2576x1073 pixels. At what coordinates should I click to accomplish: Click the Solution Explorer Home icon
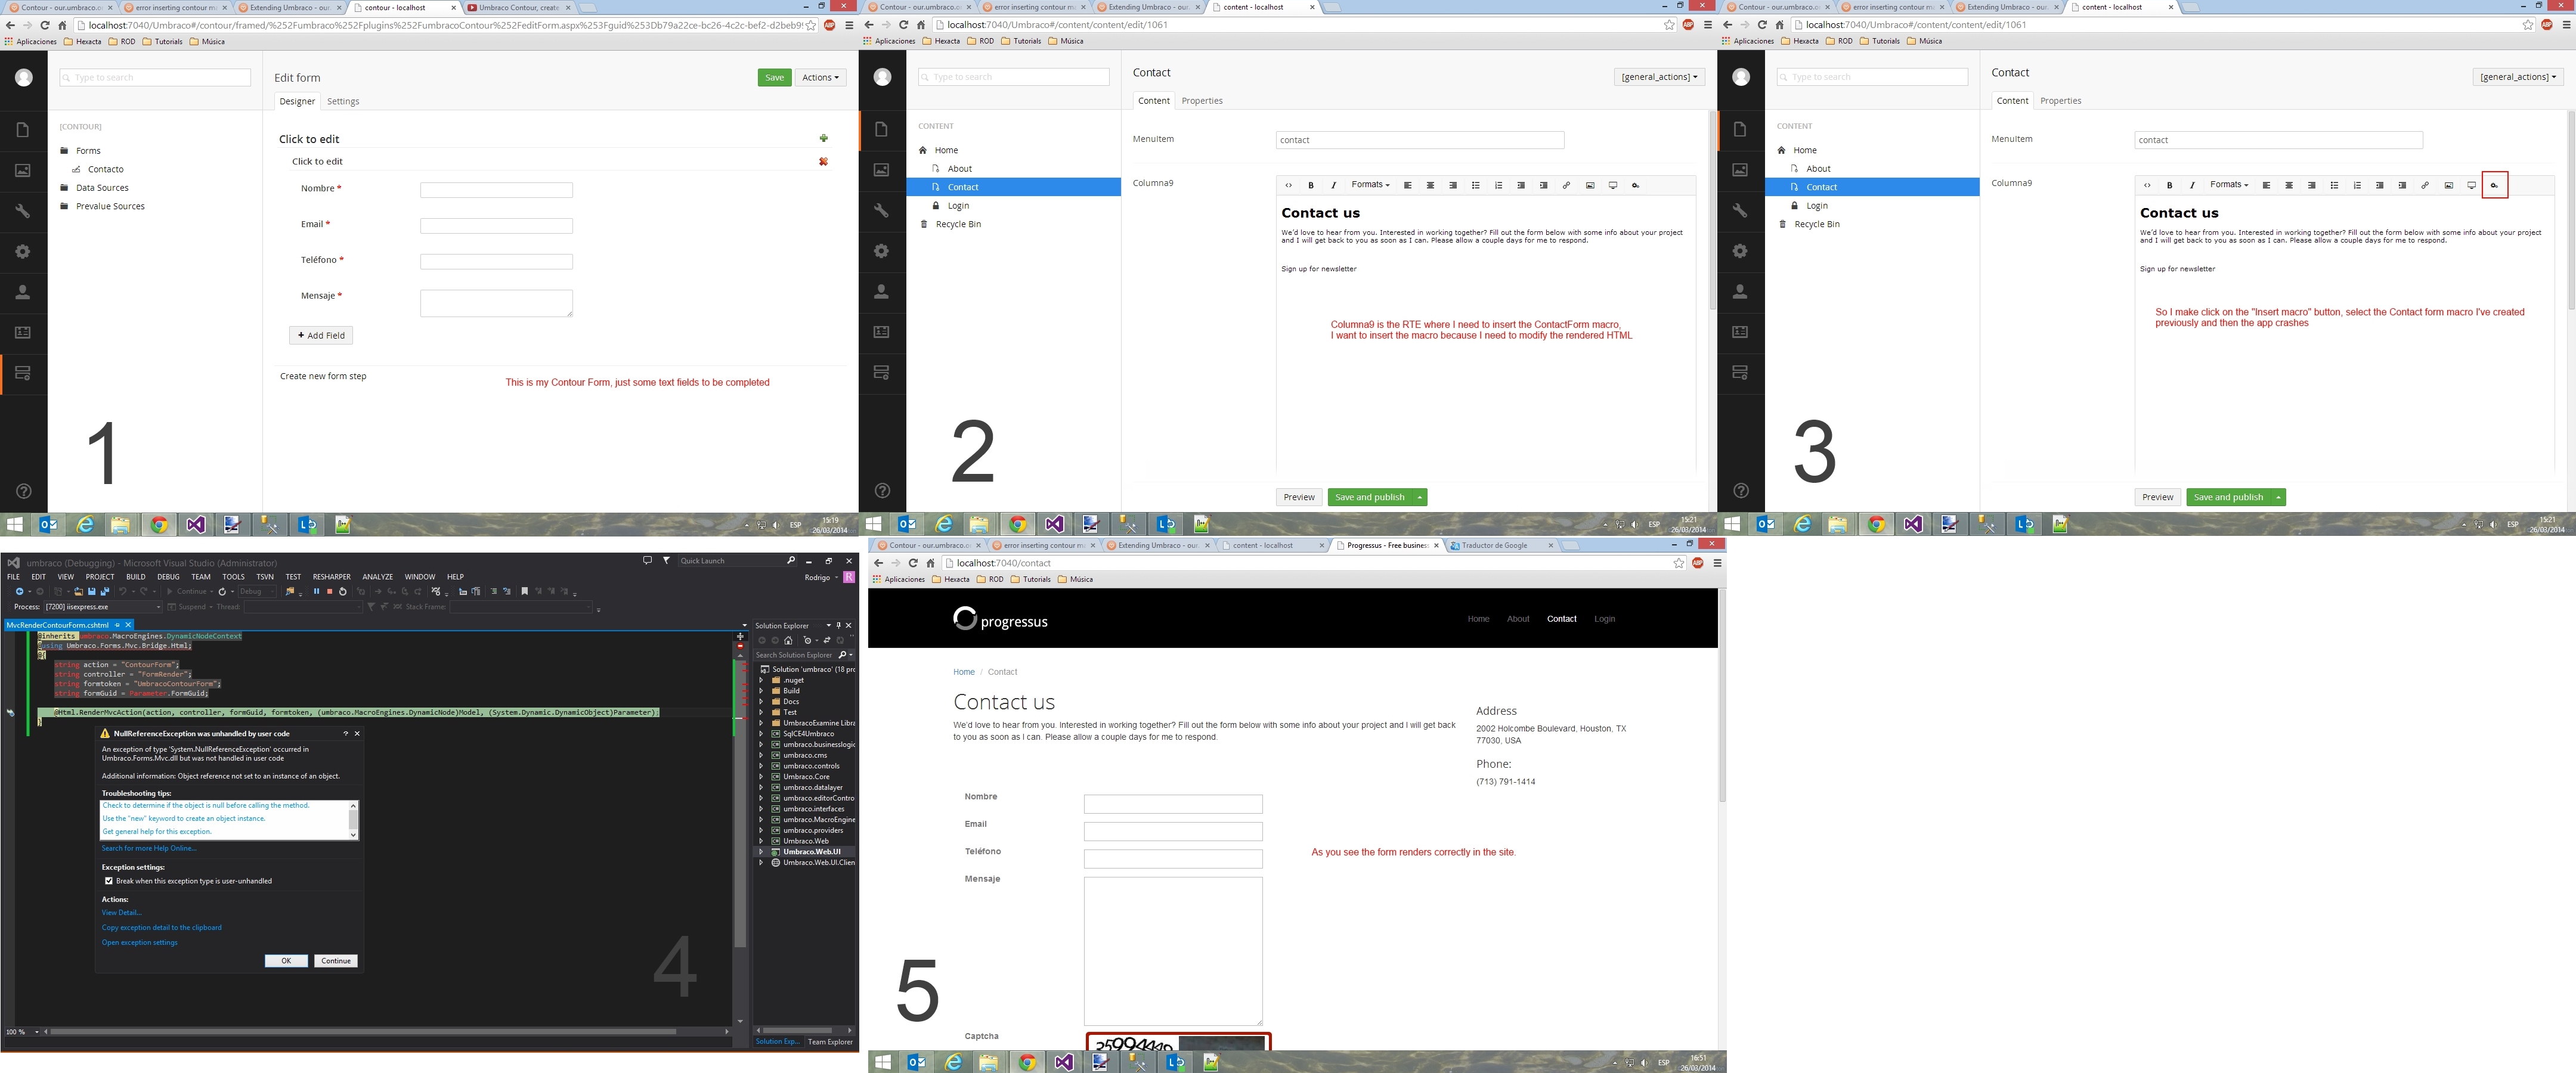788,640
